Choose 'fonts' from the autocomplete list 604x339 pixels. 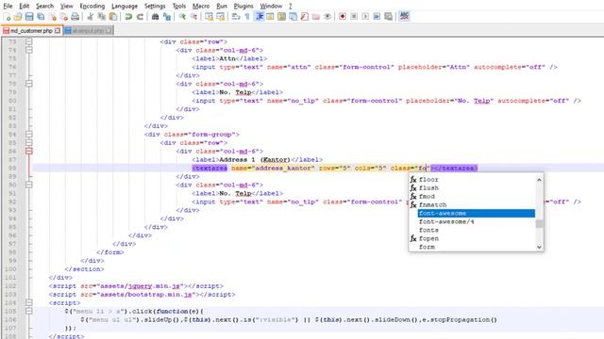(x=476, y=230)
